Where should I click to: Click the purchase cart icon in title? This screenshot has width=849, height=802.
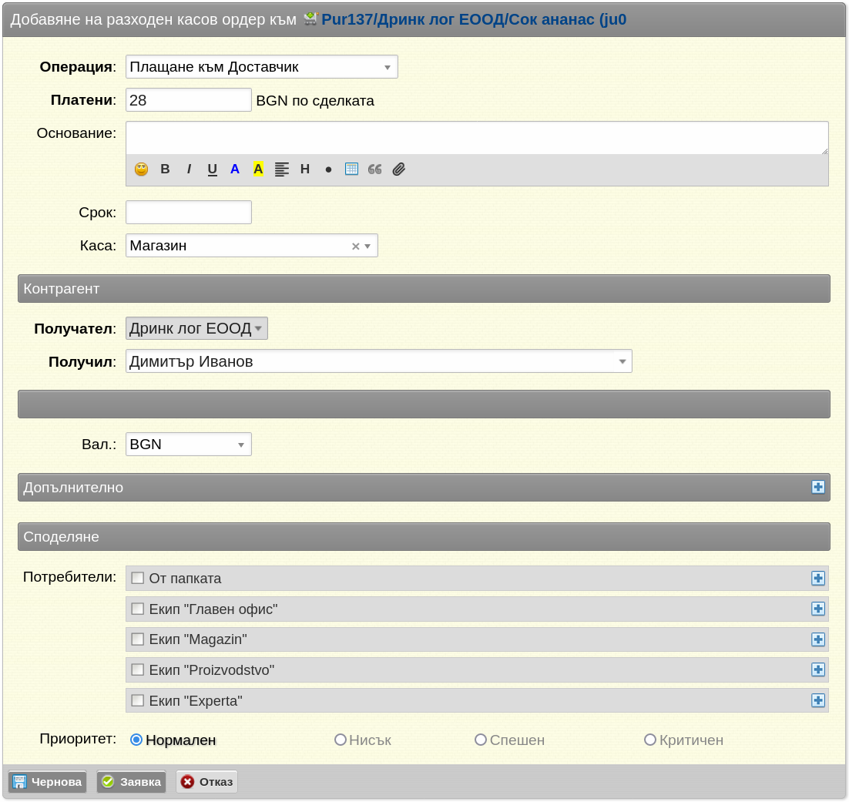[x=310, y=19]
